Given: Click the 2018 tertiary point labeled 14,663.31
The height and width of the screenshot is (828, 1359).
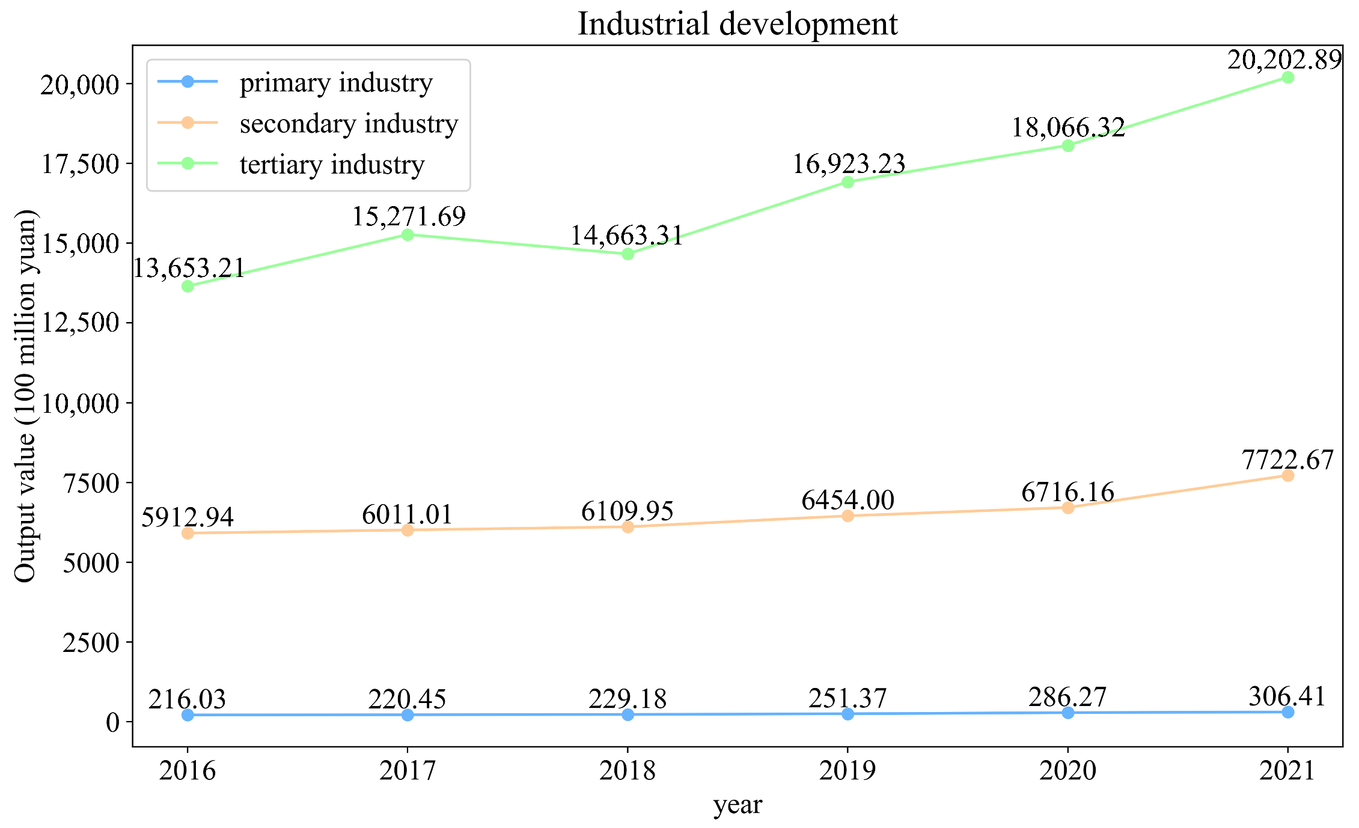Looking at the screenshot, I should pyautogui.click(x=628, y=254).
